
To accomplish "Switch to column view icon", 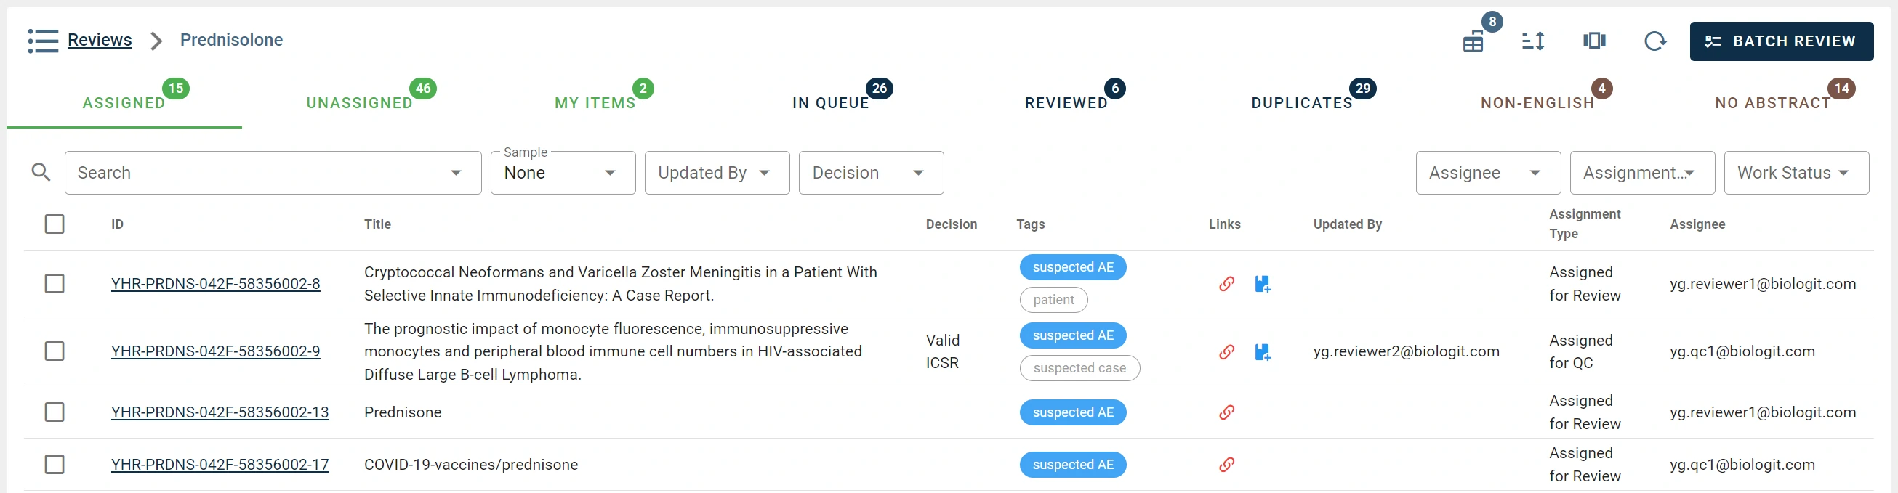I will point(1593,41).
